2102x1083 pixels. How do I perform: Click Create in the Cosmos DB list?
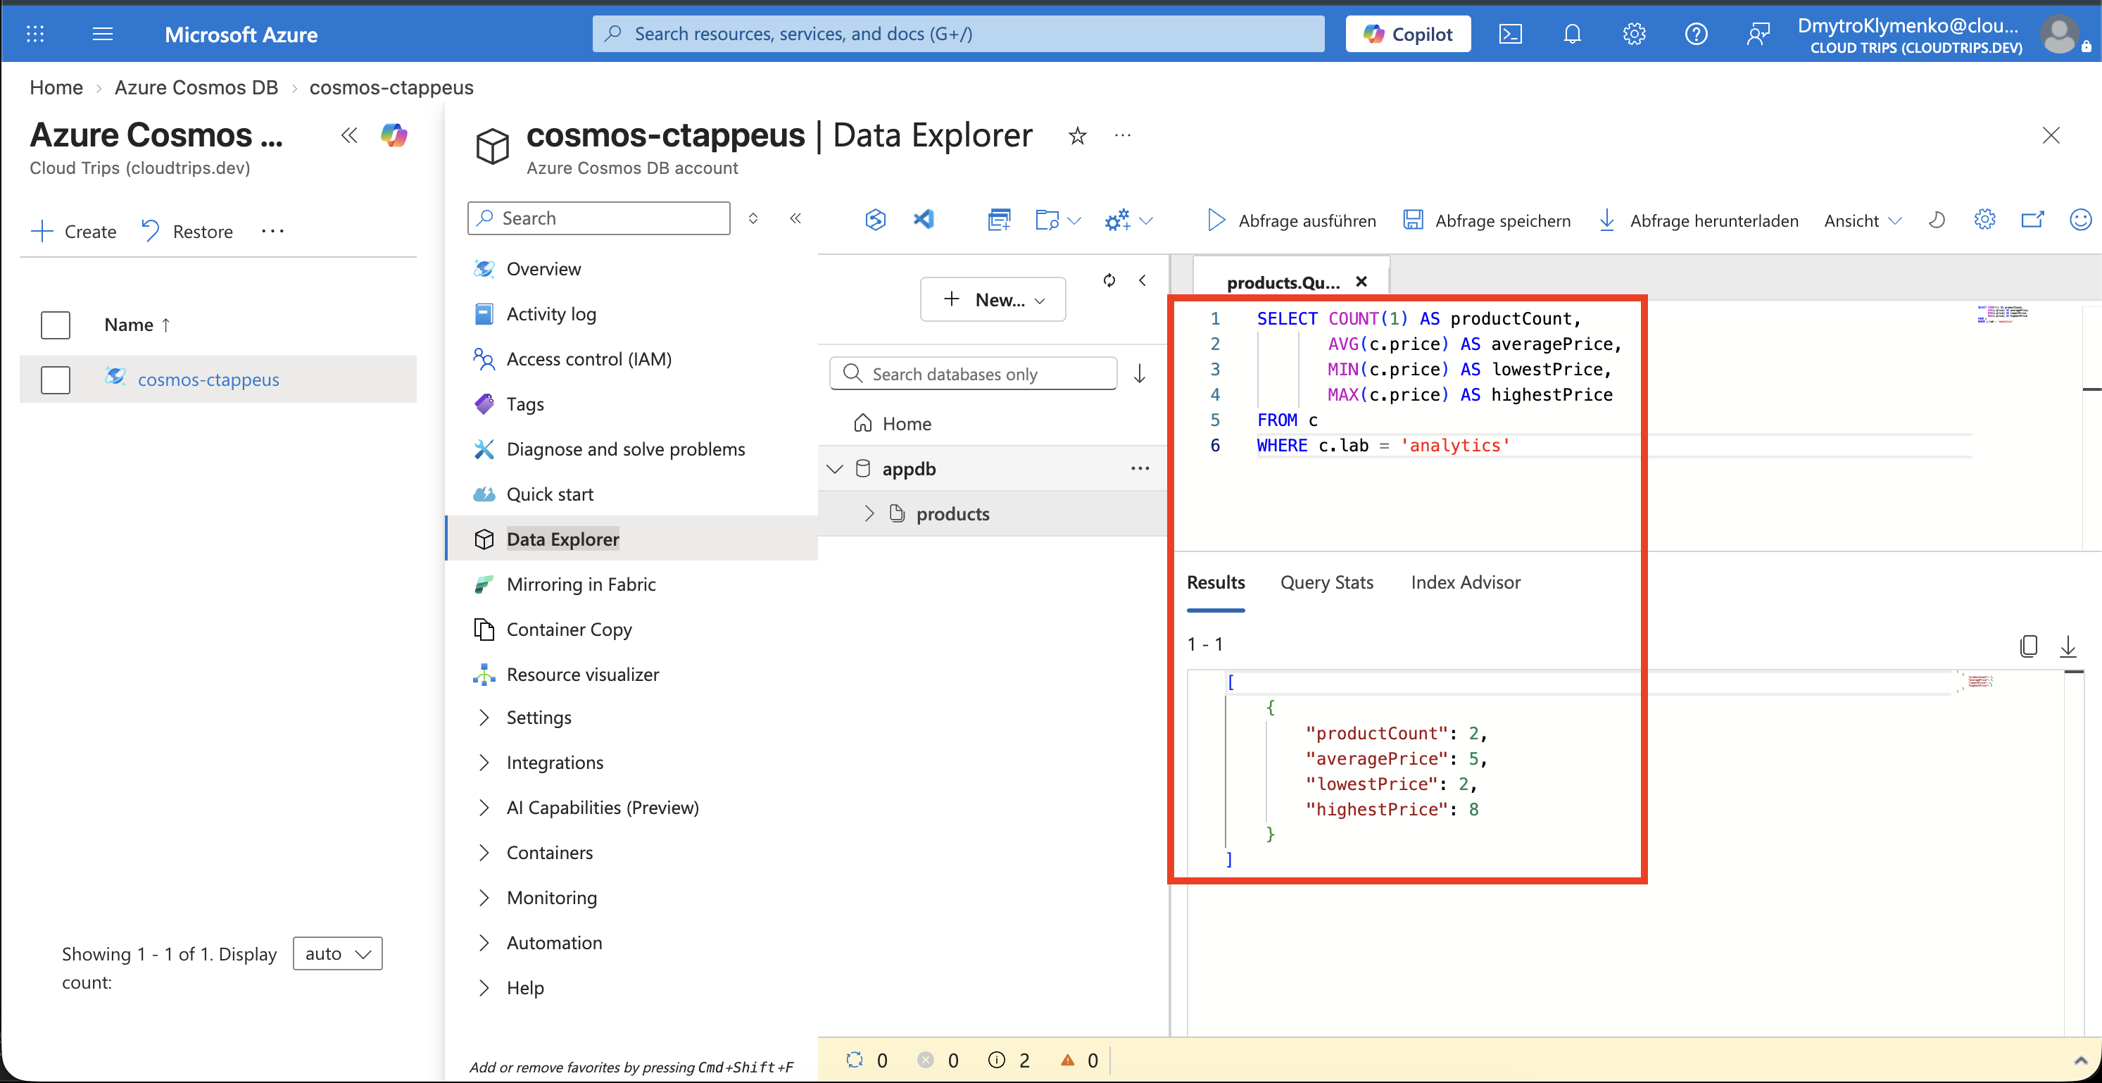click(73, 232)
